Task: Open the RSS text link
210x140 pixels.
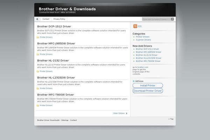Action: pyautogui.click(x=140, y=26)
